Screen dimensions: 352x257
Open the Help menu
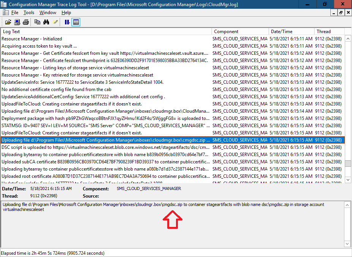click(x=66, y=13)
